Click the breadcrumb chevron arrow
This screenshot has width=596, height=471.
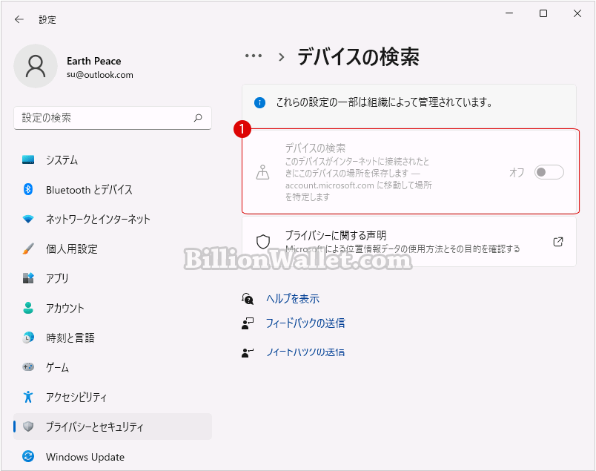point(281,57)
